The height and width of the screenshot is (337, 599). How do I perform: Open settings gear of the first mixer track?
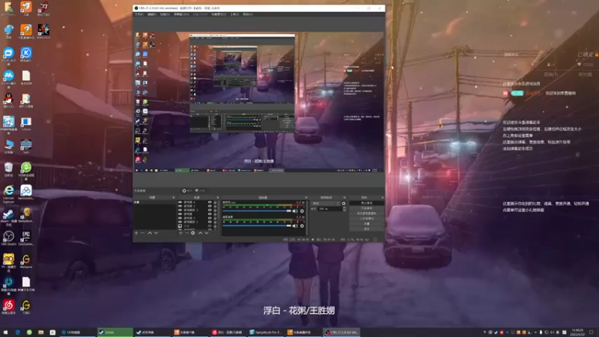click(x=302, y=211)
